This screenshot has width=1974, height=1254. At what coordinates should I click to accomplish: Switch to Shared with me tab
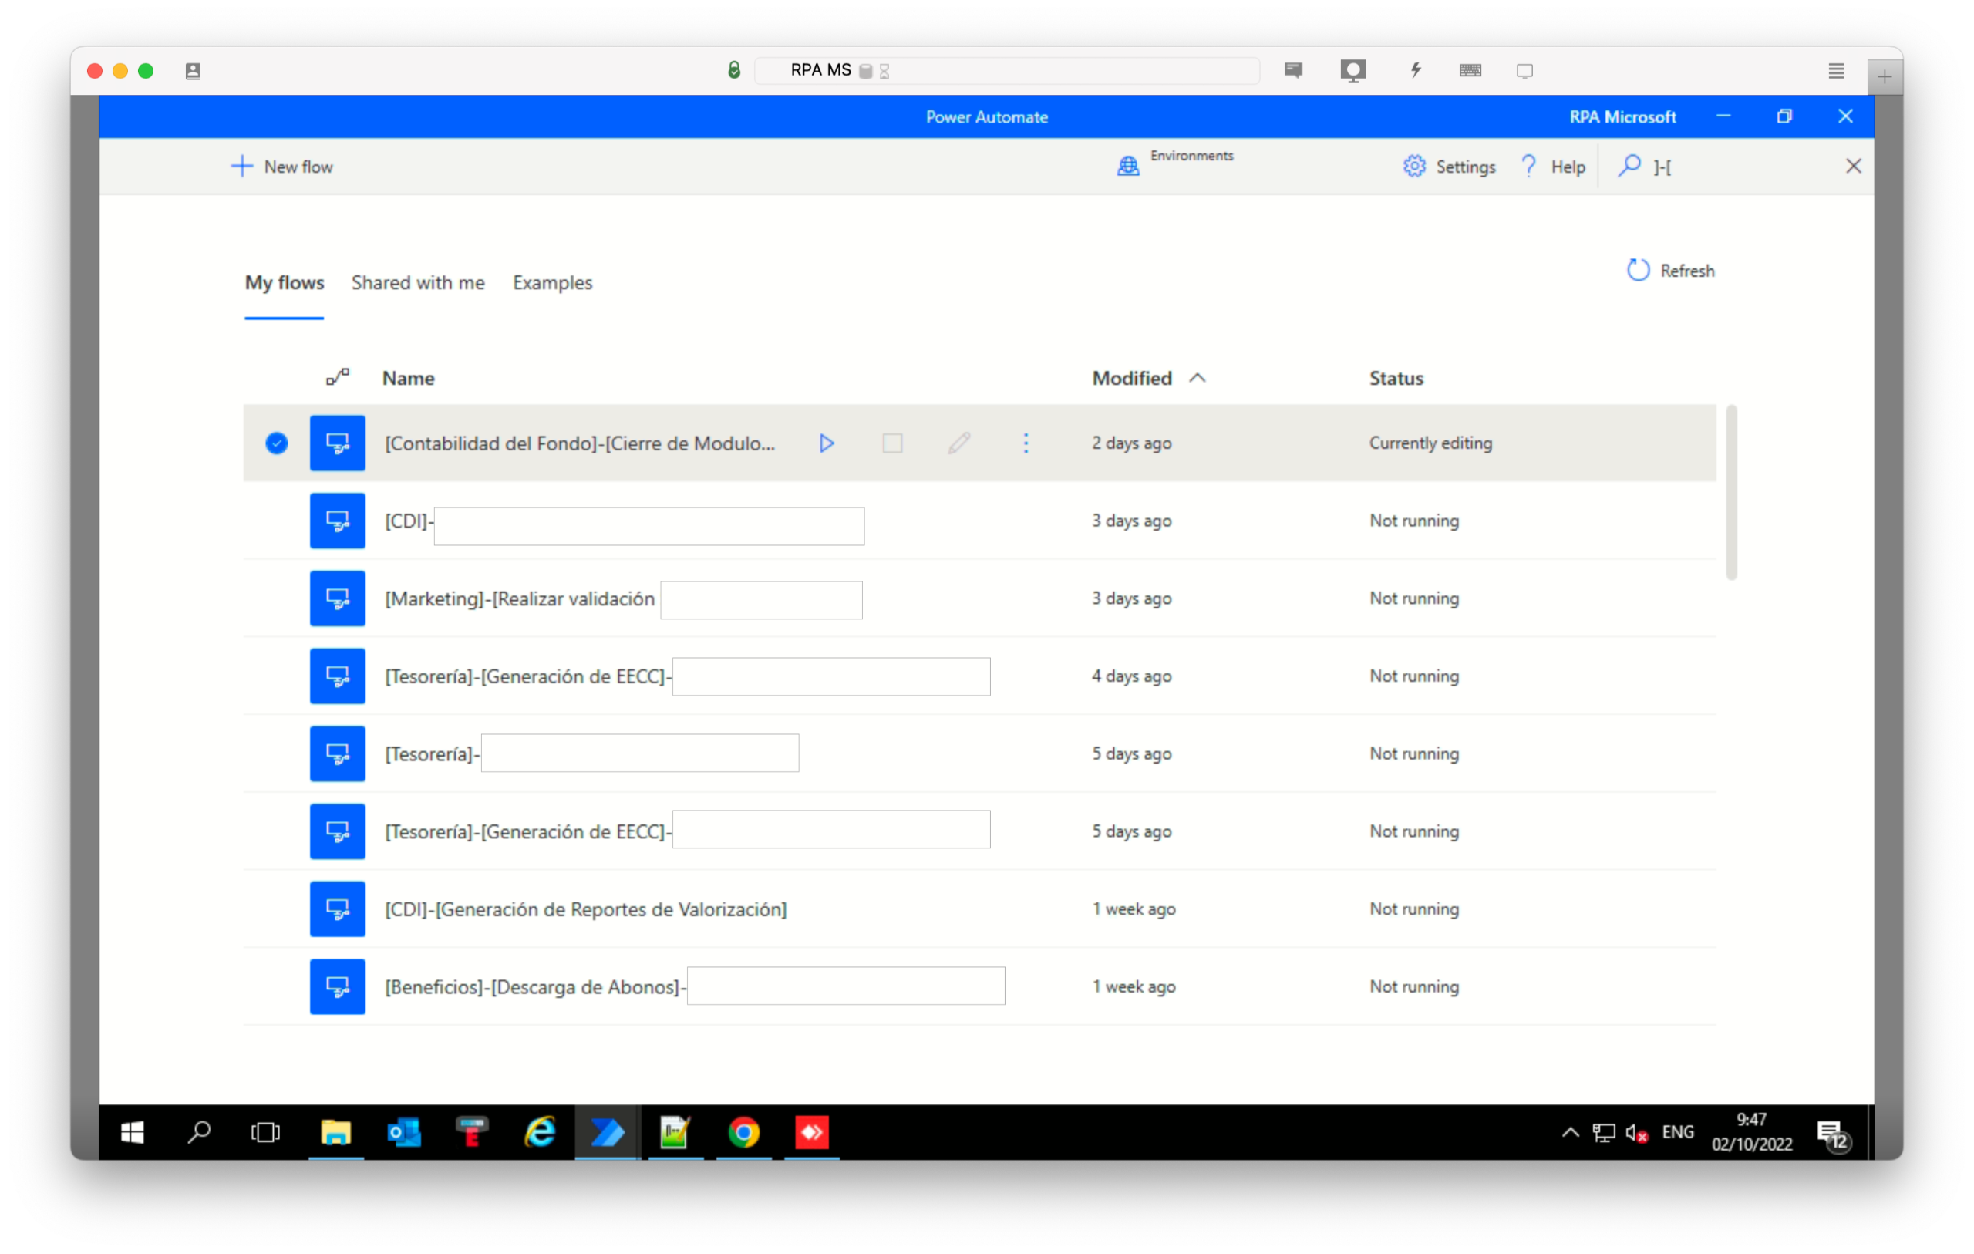[x=418, y=283]
